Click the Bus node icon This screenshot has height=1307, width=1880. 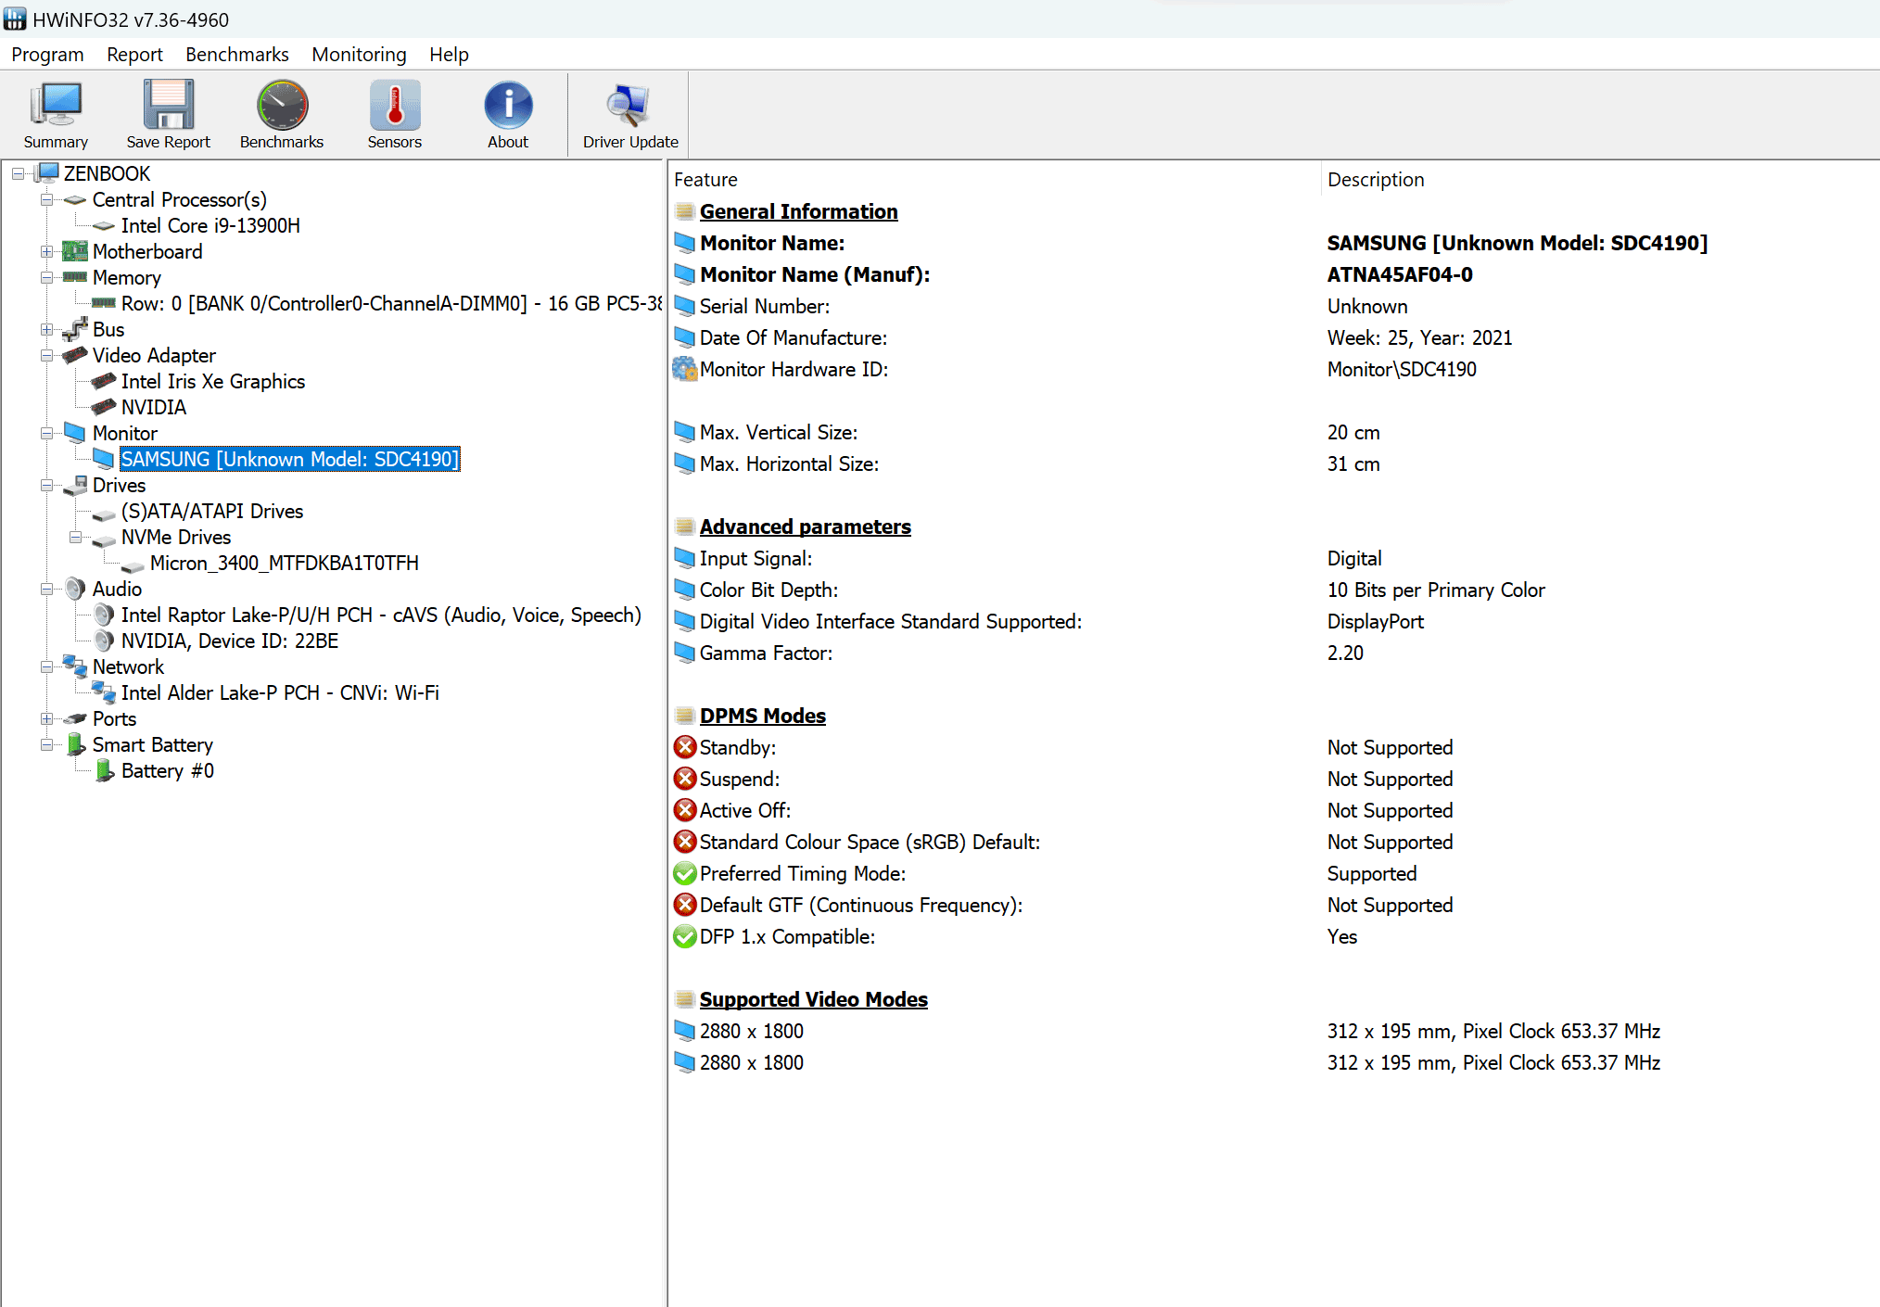[x=74, y=329]
